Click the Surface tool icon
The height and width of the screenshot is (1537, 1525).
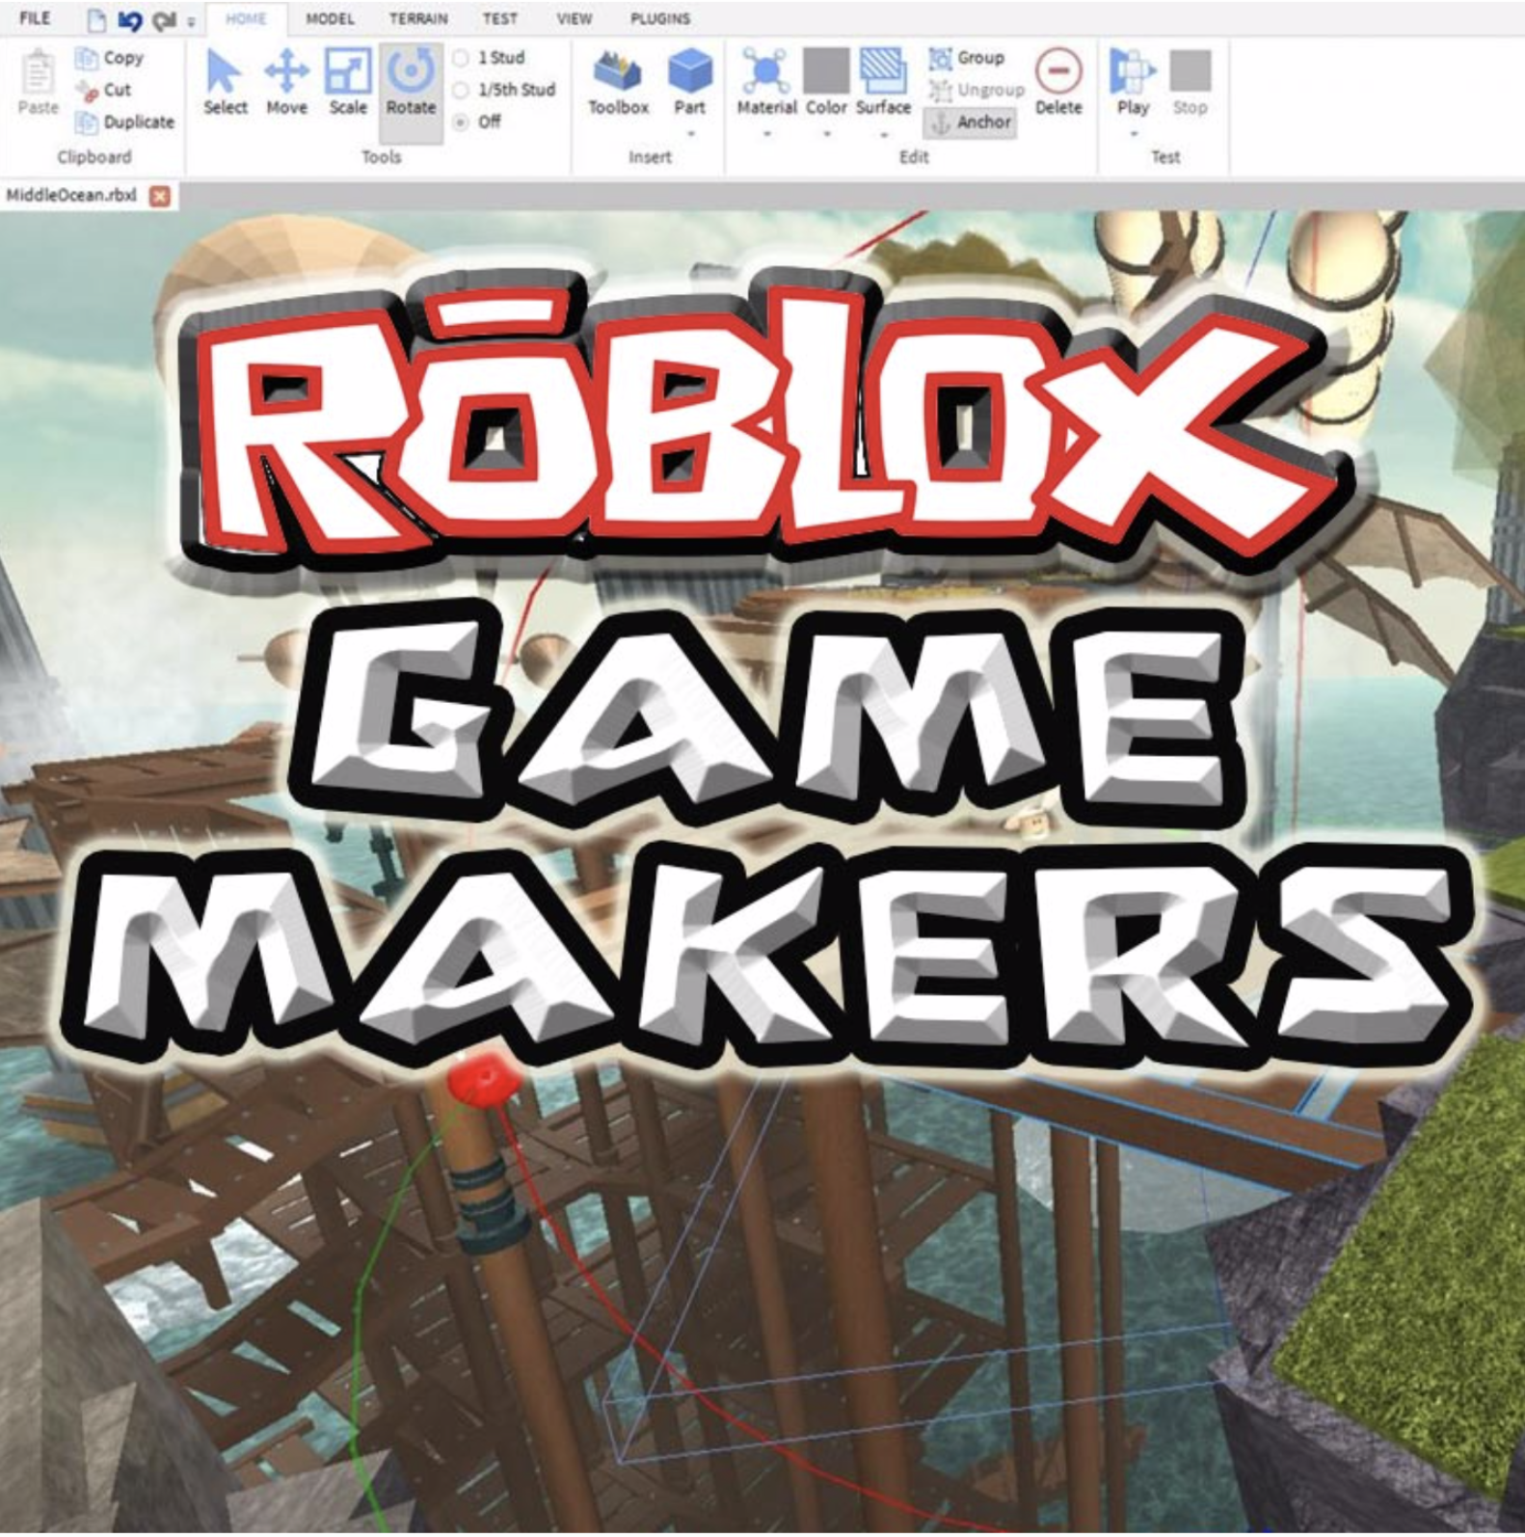[883, 70]
